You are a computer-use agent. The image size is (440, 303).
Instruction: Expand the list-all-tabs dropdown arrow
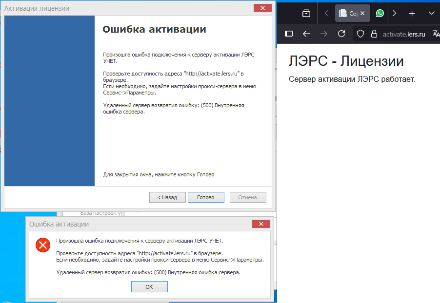432,13
